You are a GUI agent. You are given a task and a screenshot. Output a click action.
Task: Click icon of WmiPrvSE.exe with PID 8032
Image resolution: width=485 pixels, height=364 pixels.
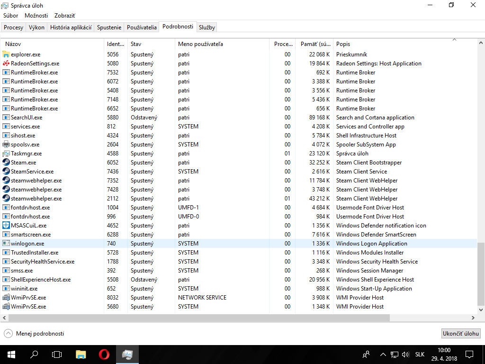pos(6,298)
